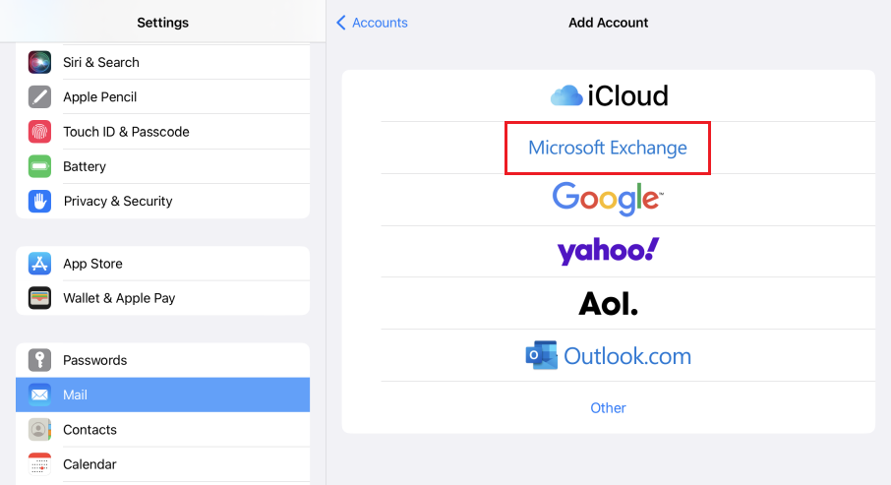This screenshot has height=485, width=891.
Task: Select the Mail row in Settings
Action: pos(163,394)
